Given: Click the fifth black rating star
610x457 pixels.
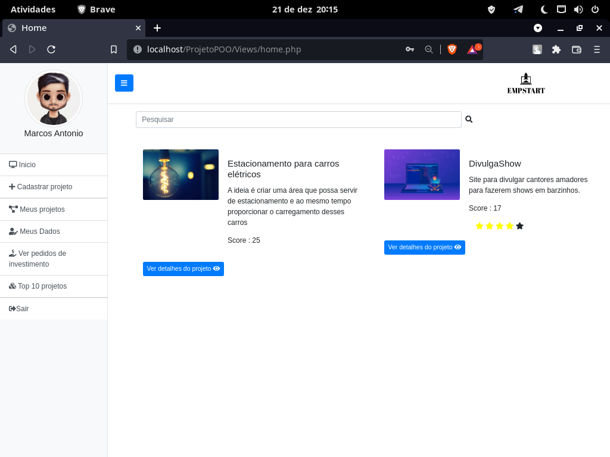Looking at the screenshot, I should pyautogui.click(x=519, y=226).
